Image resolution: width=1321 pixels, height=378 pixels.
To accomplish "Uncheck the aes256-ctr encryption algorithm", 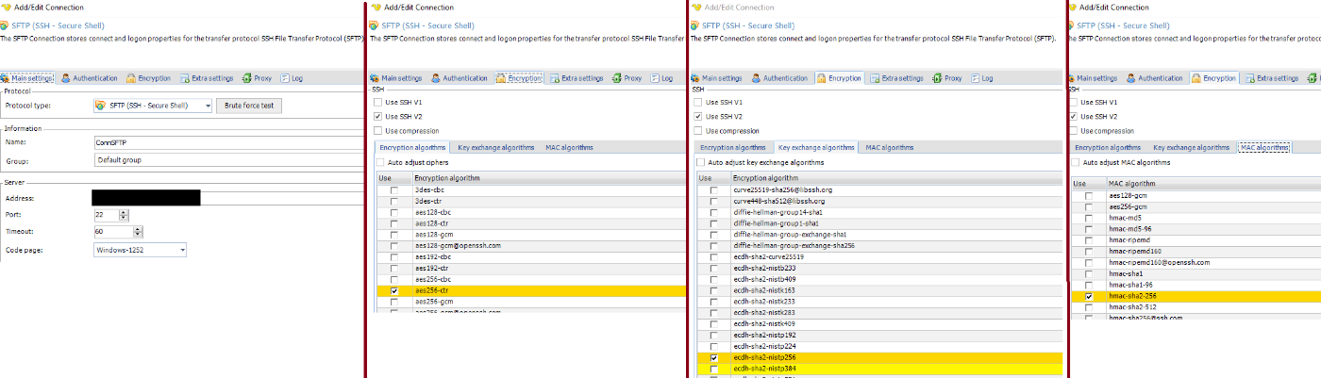I will coord(393,292).
